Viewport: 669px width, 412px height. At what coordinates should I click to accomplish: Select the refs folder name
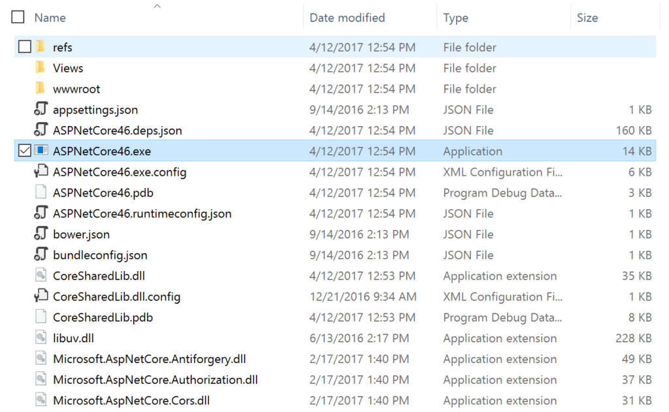[62, 48]
